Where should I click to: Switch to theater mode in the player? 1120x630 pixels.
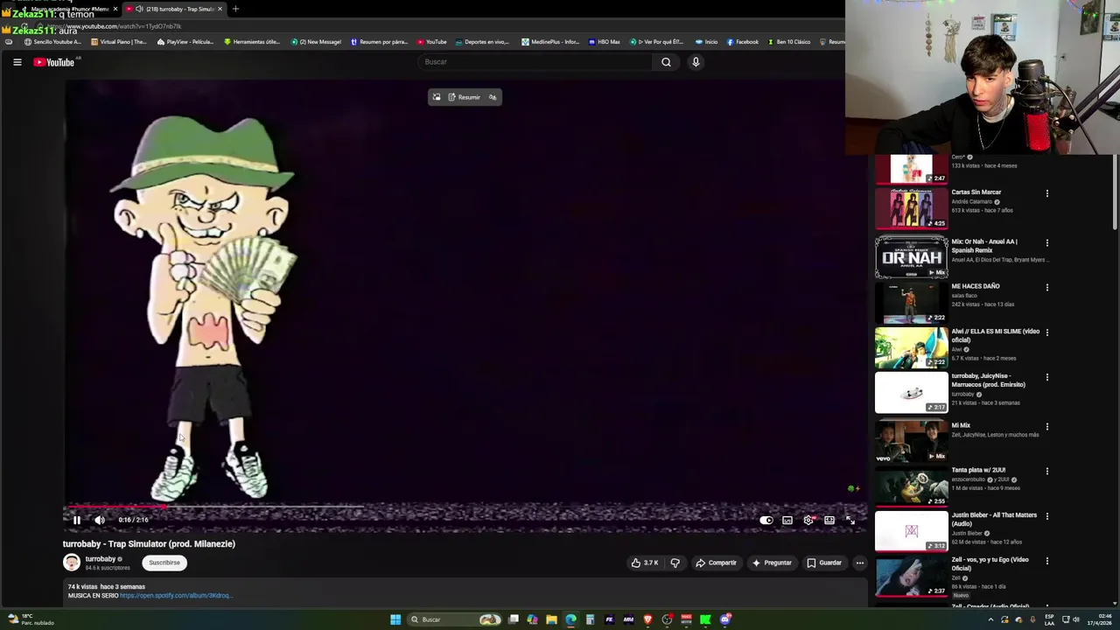829,520
